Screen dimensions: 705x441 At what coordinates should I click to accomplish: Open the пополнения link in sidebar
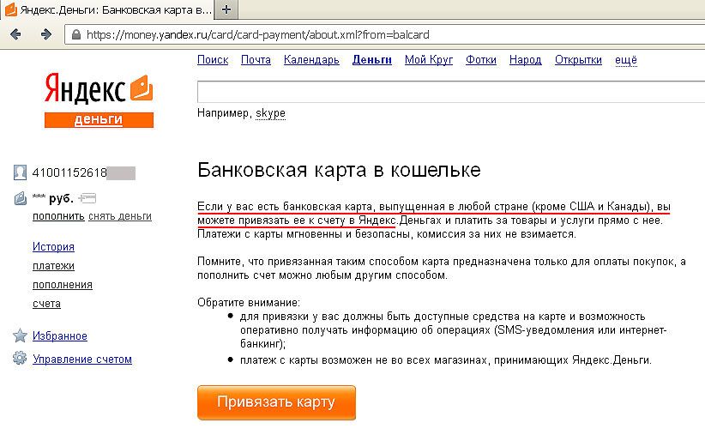[x=63, y=285]
